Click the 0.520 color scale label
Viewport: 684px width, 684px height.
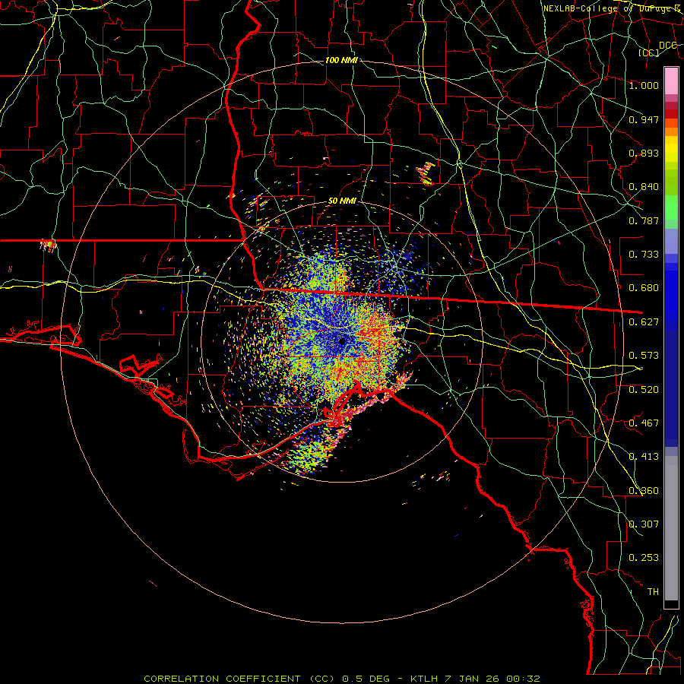click(x=644, y=390)
